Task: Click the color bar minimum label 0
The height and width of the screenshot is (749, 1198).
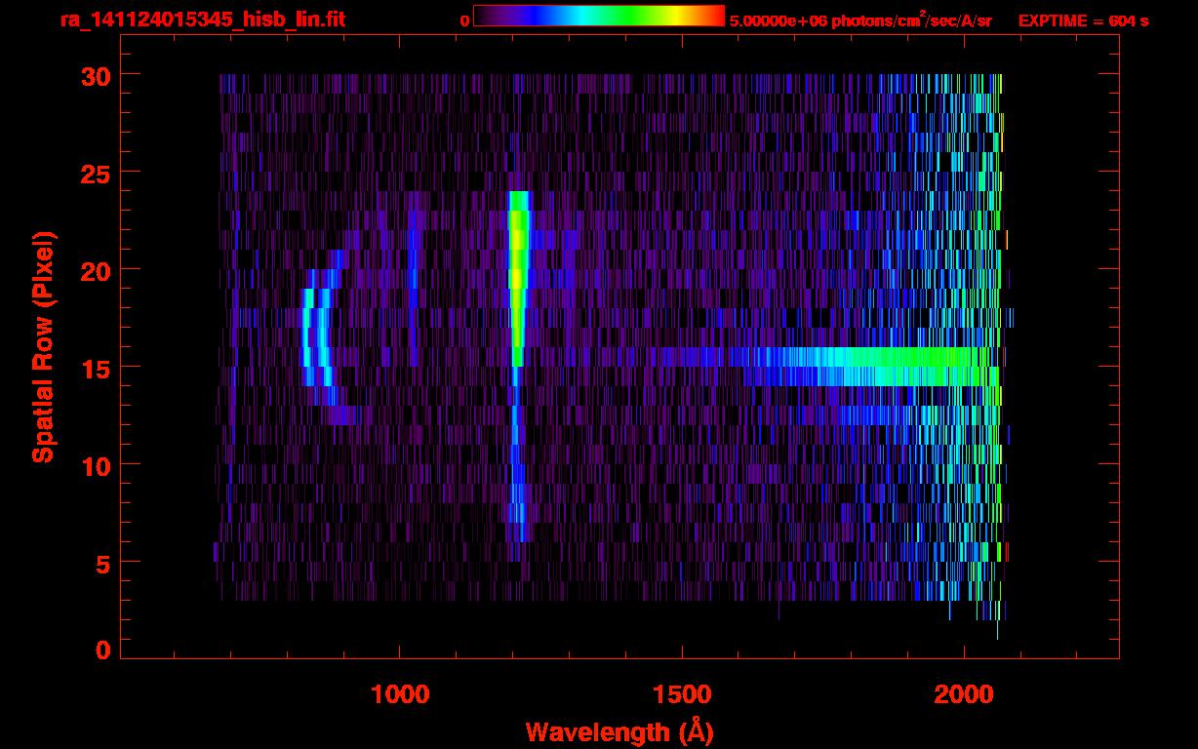Action: [465, 20]
